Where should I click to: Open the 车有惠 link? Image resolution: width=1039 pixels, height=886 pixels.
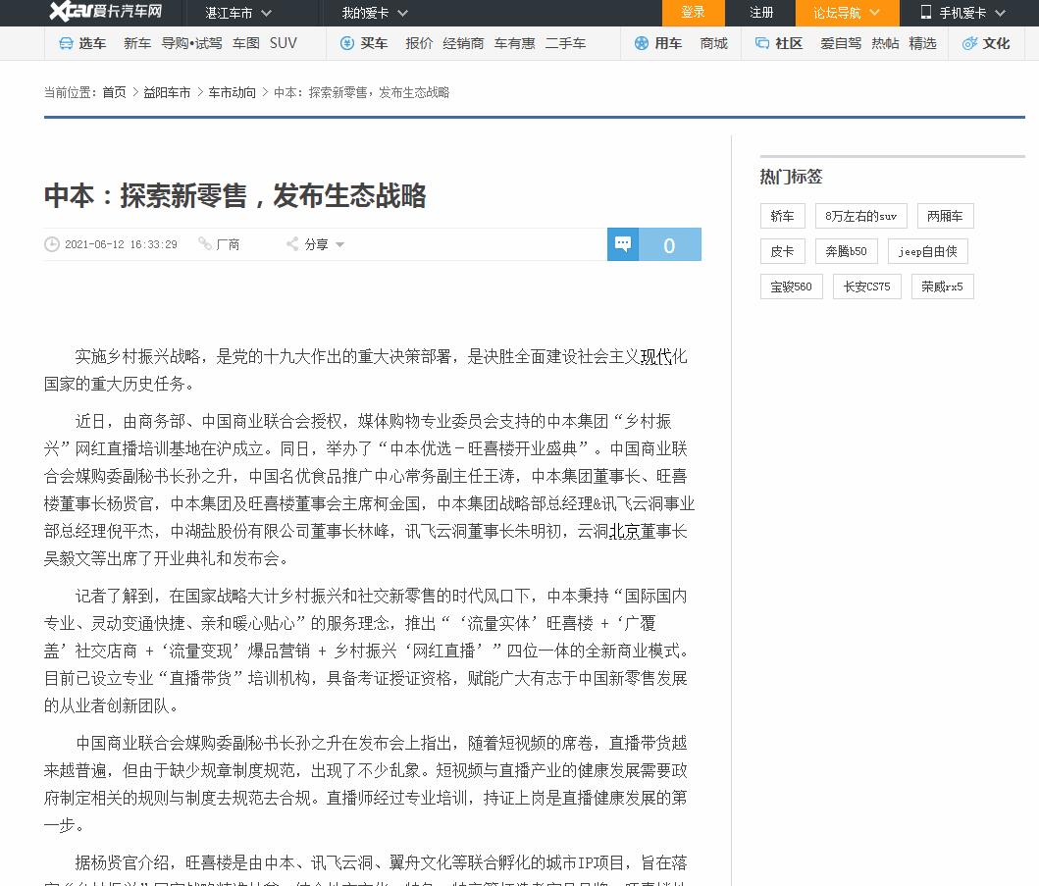[x=514, y=44]
